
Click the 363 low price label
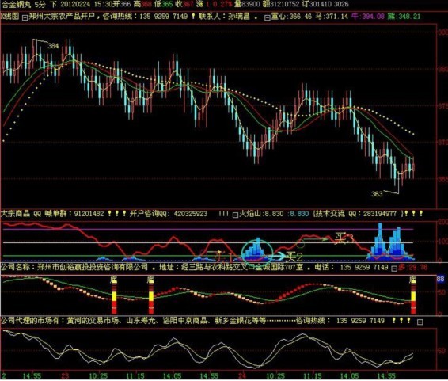point(377,194)
